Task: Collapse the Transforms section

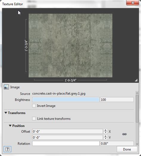Action: tap(6, 113)
